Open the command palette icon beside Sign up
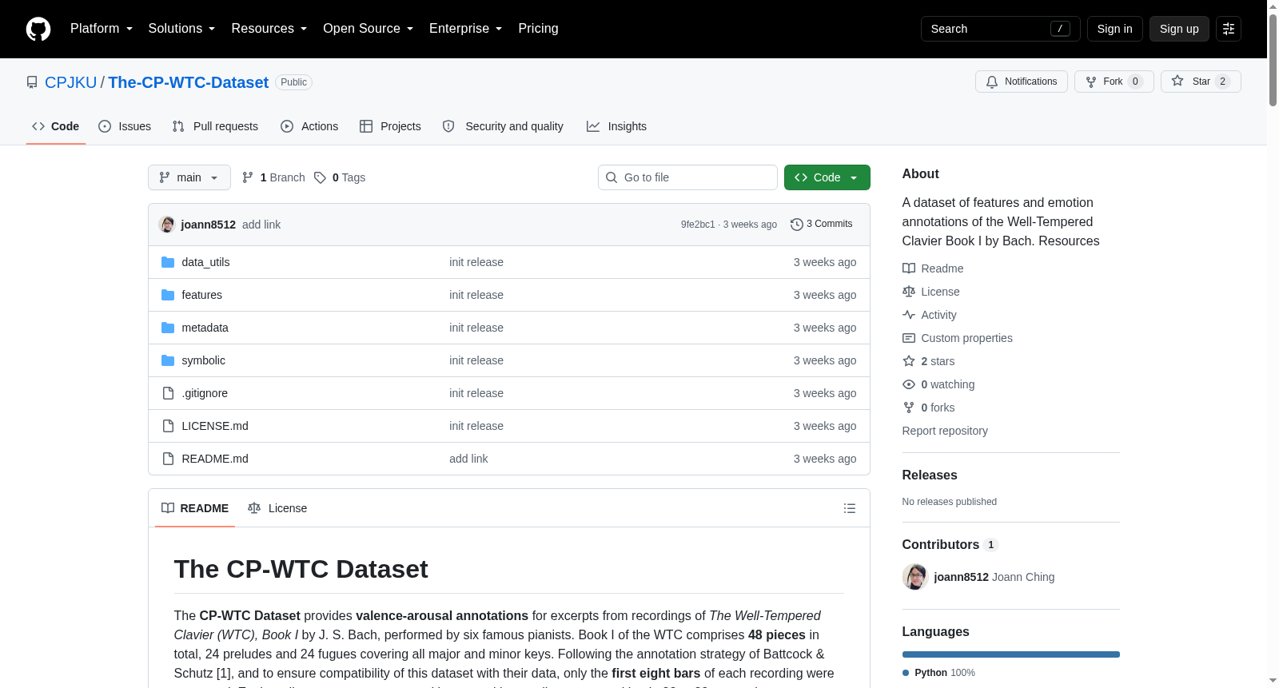1279x688 pixels. click(1229, 29)
